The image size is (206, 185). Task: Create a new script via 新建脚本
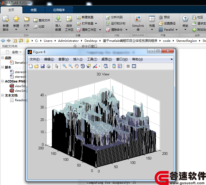(x=6, y=23)
